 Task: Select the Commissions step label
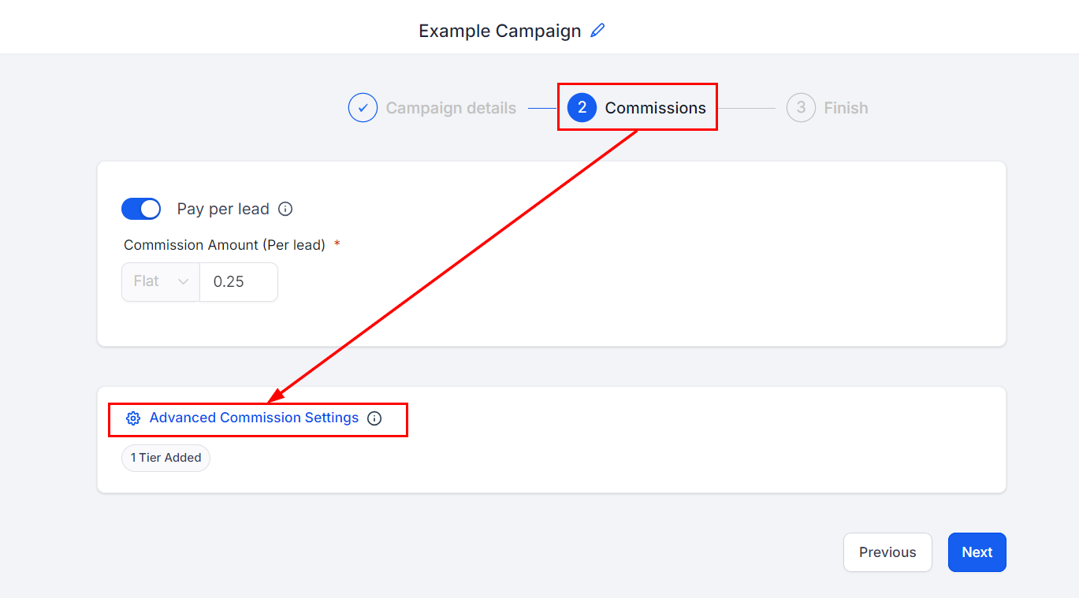pyautogui.click(x=655, y=108)
